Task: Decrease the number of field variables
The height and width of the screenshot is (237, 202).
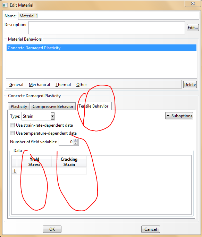Action: pyautogui.click(x=76, y=143)
